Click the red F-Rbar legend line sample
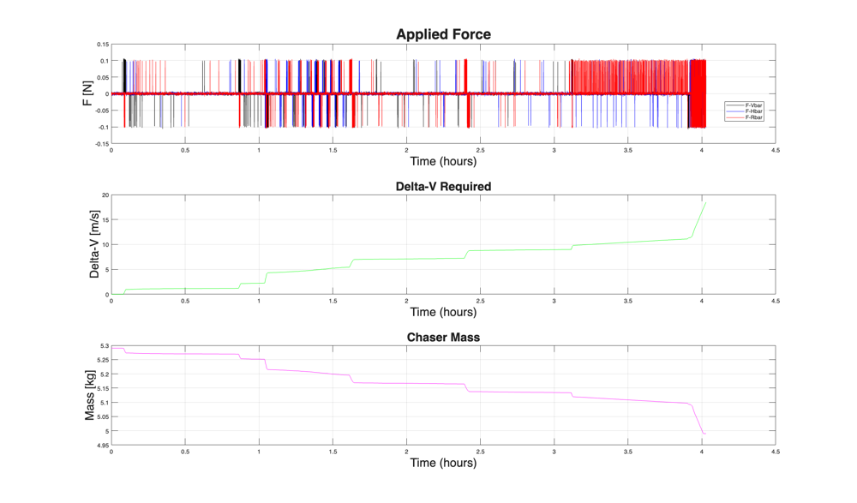This screenshot has width=857, height=503. point(735,117)
